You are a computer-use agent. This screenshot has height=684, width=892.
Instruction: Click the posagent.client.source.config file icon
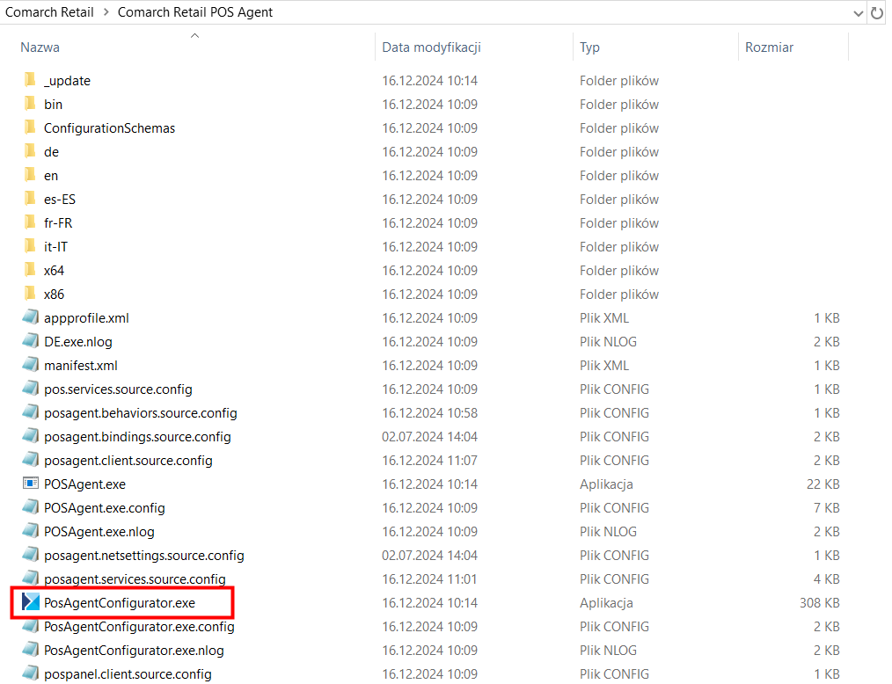[x=31, y=460]
